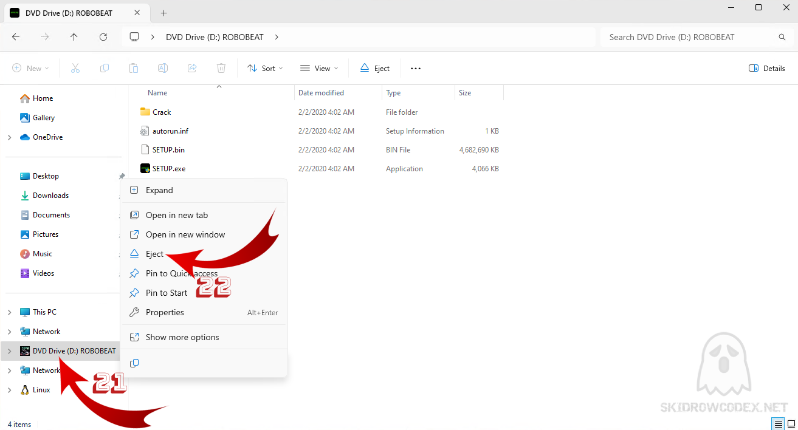Click the SETUP.bin file icon

click(x=145, y=150)
